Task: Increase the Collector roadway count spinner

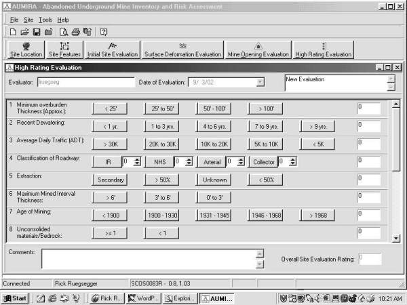Action: pos(292,159)
